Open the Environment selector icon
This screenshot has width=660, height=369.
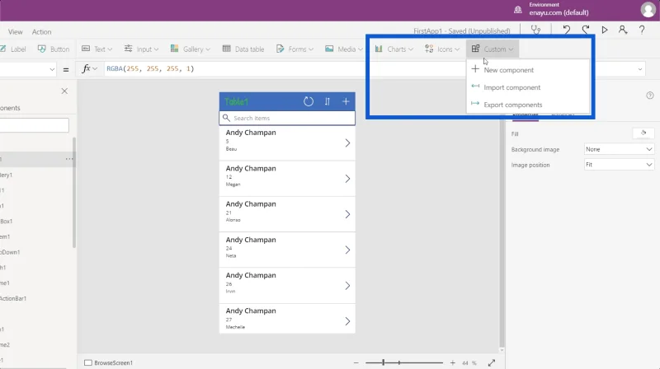tap(518, 9)
